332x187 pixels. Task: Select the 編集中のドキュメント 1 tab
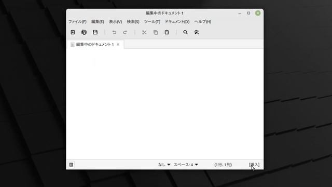[x=95, y=44]
